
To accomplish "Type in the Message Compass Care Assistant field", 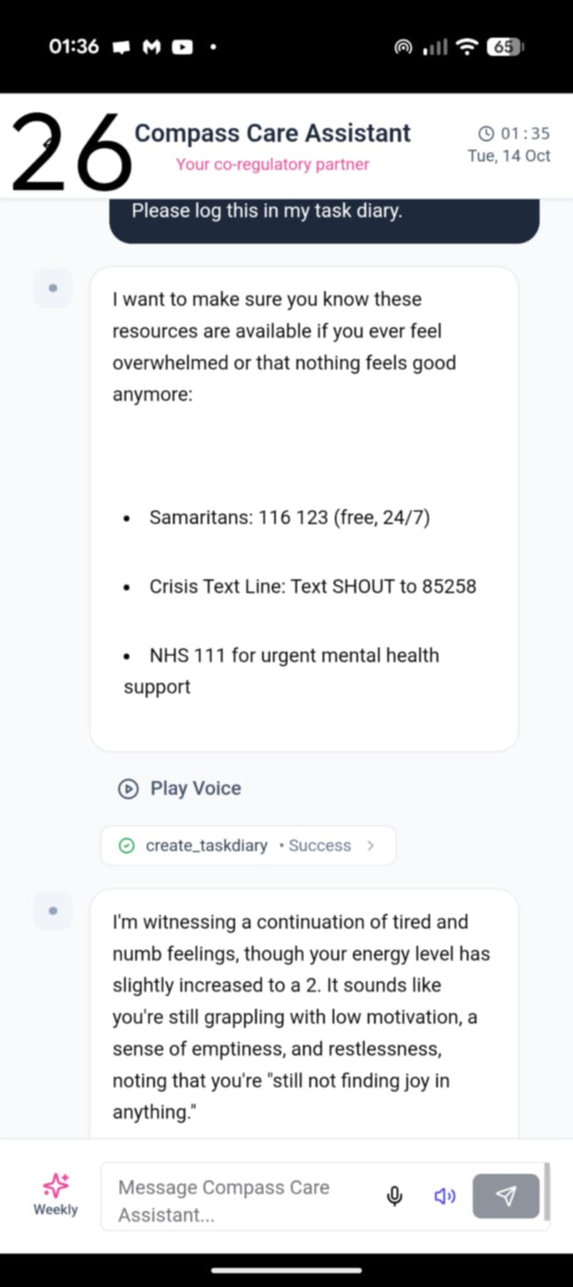I will (245, 1200).
